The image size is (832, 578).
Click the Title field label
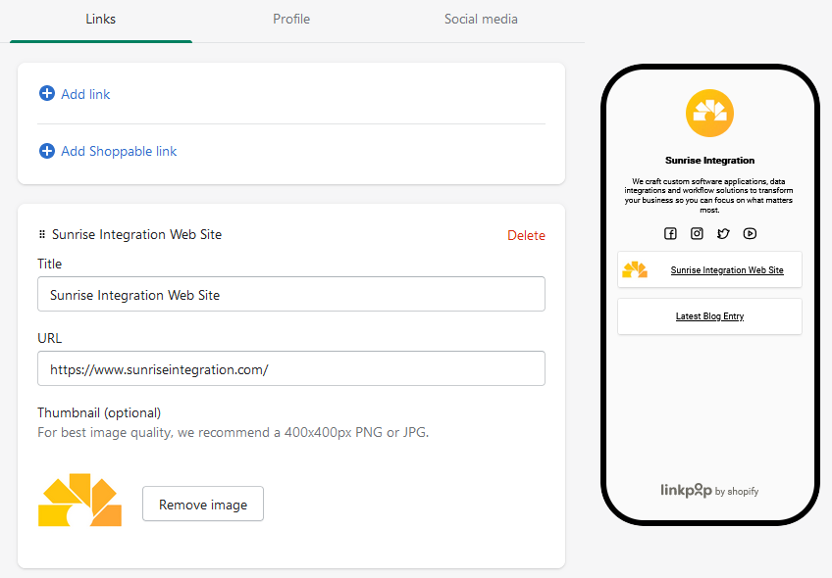click(x=49, y=264)
